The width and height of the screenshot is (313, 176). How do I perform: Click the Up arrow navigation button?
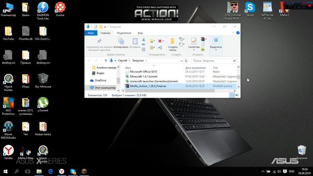click(106, 61)
